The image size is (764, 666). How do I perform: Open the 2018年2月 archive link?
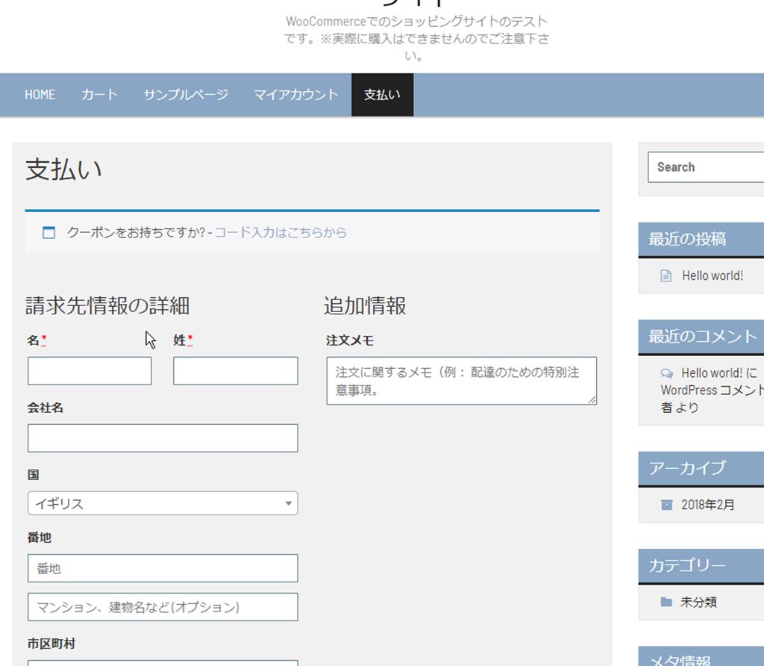coord(708,505)
